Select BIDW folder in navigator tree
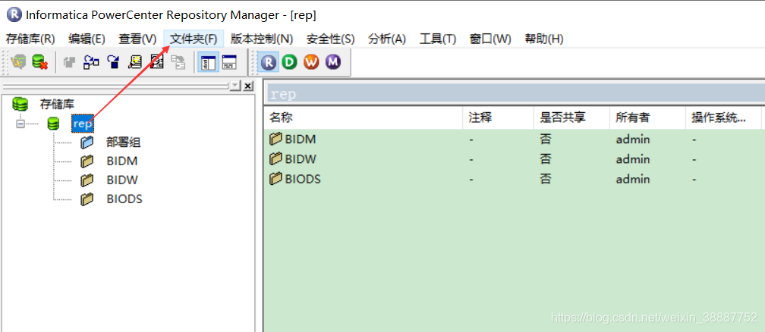 (x=122, y=180)
